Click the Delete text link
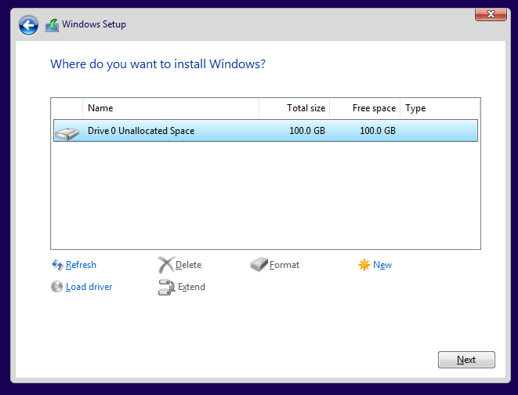Viewport: 518px width, 395px height. coord(188,265)
